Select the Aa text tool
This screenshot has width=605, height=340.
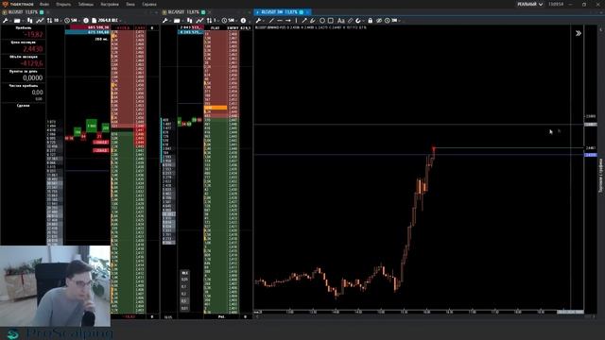click(x=340, y=21)
